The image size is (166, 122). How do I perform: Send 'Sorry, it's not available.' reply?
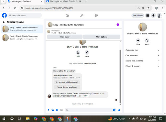pyautogui.click(x=67, y=87)
